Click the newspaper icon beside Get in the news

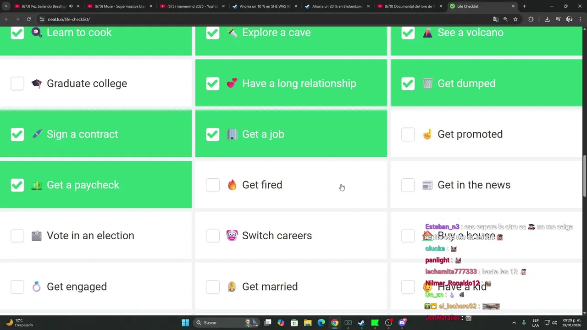[427, 185]
